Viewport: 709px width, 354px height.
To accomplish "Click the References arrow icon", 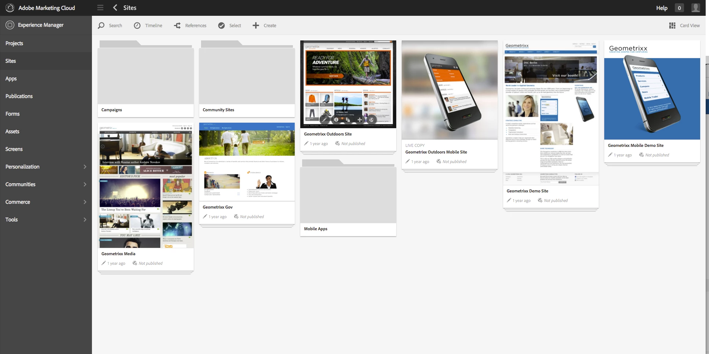I will point(177,25).
